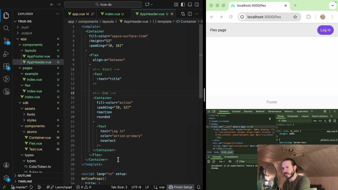Open the Search view in activity bar
Image resolution: width=338 pixels, height=190 pixels.
6,28
